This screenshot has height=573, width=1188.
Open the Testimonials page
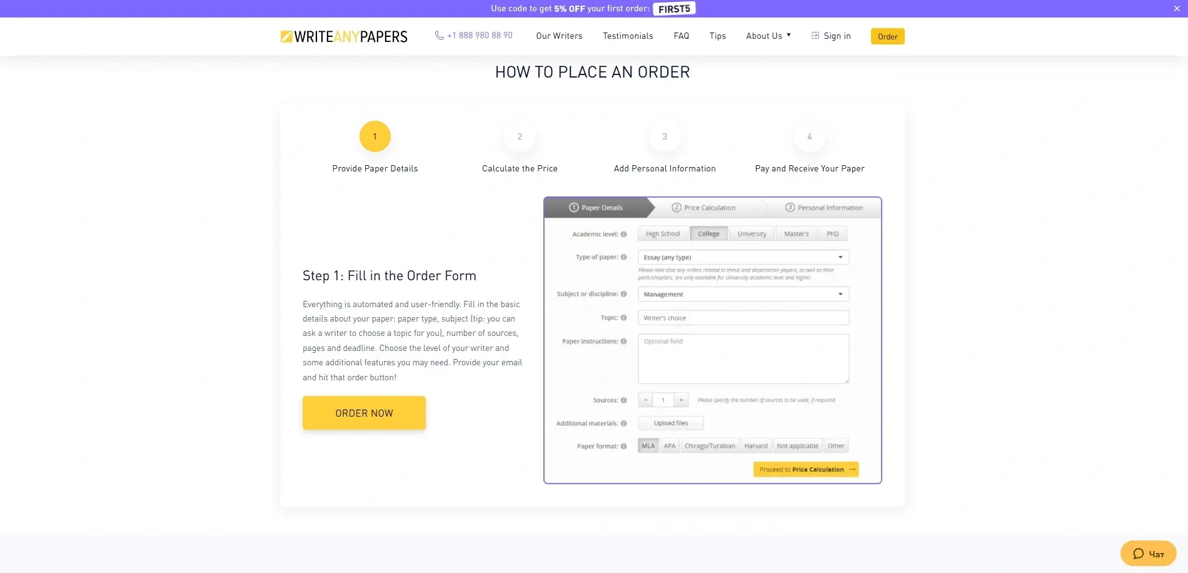(x=627, y=36)
